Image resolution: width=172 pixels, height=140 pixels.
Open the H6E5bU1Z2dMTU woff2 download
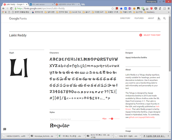pos(15,136)
